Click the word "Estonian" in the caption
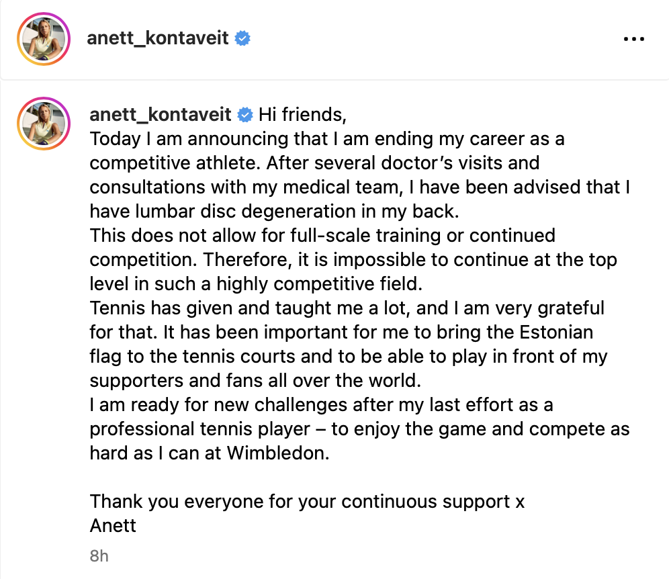 pyautogui.click(x=553, y=332)
